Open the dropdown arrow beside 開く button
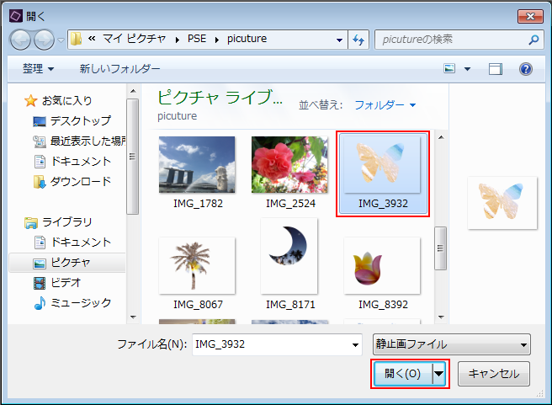This screenshot has height=405, width=552. (439, 374)
